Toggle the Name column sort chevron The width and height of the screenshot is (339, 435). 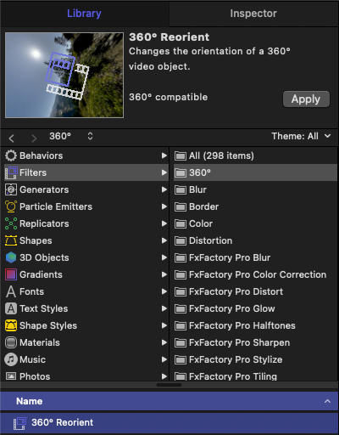[327, 401]
